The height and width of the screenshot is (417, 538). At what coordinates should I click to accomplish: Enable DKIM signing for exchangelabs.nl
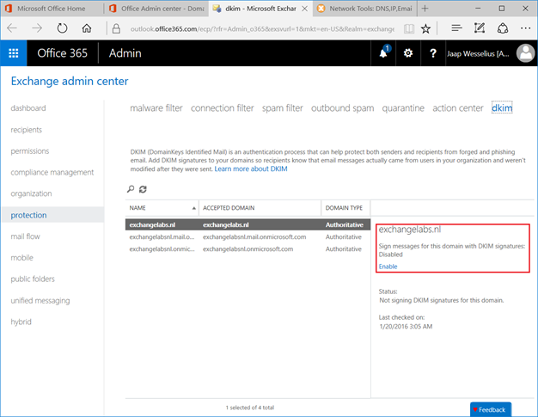pos(388,267)
